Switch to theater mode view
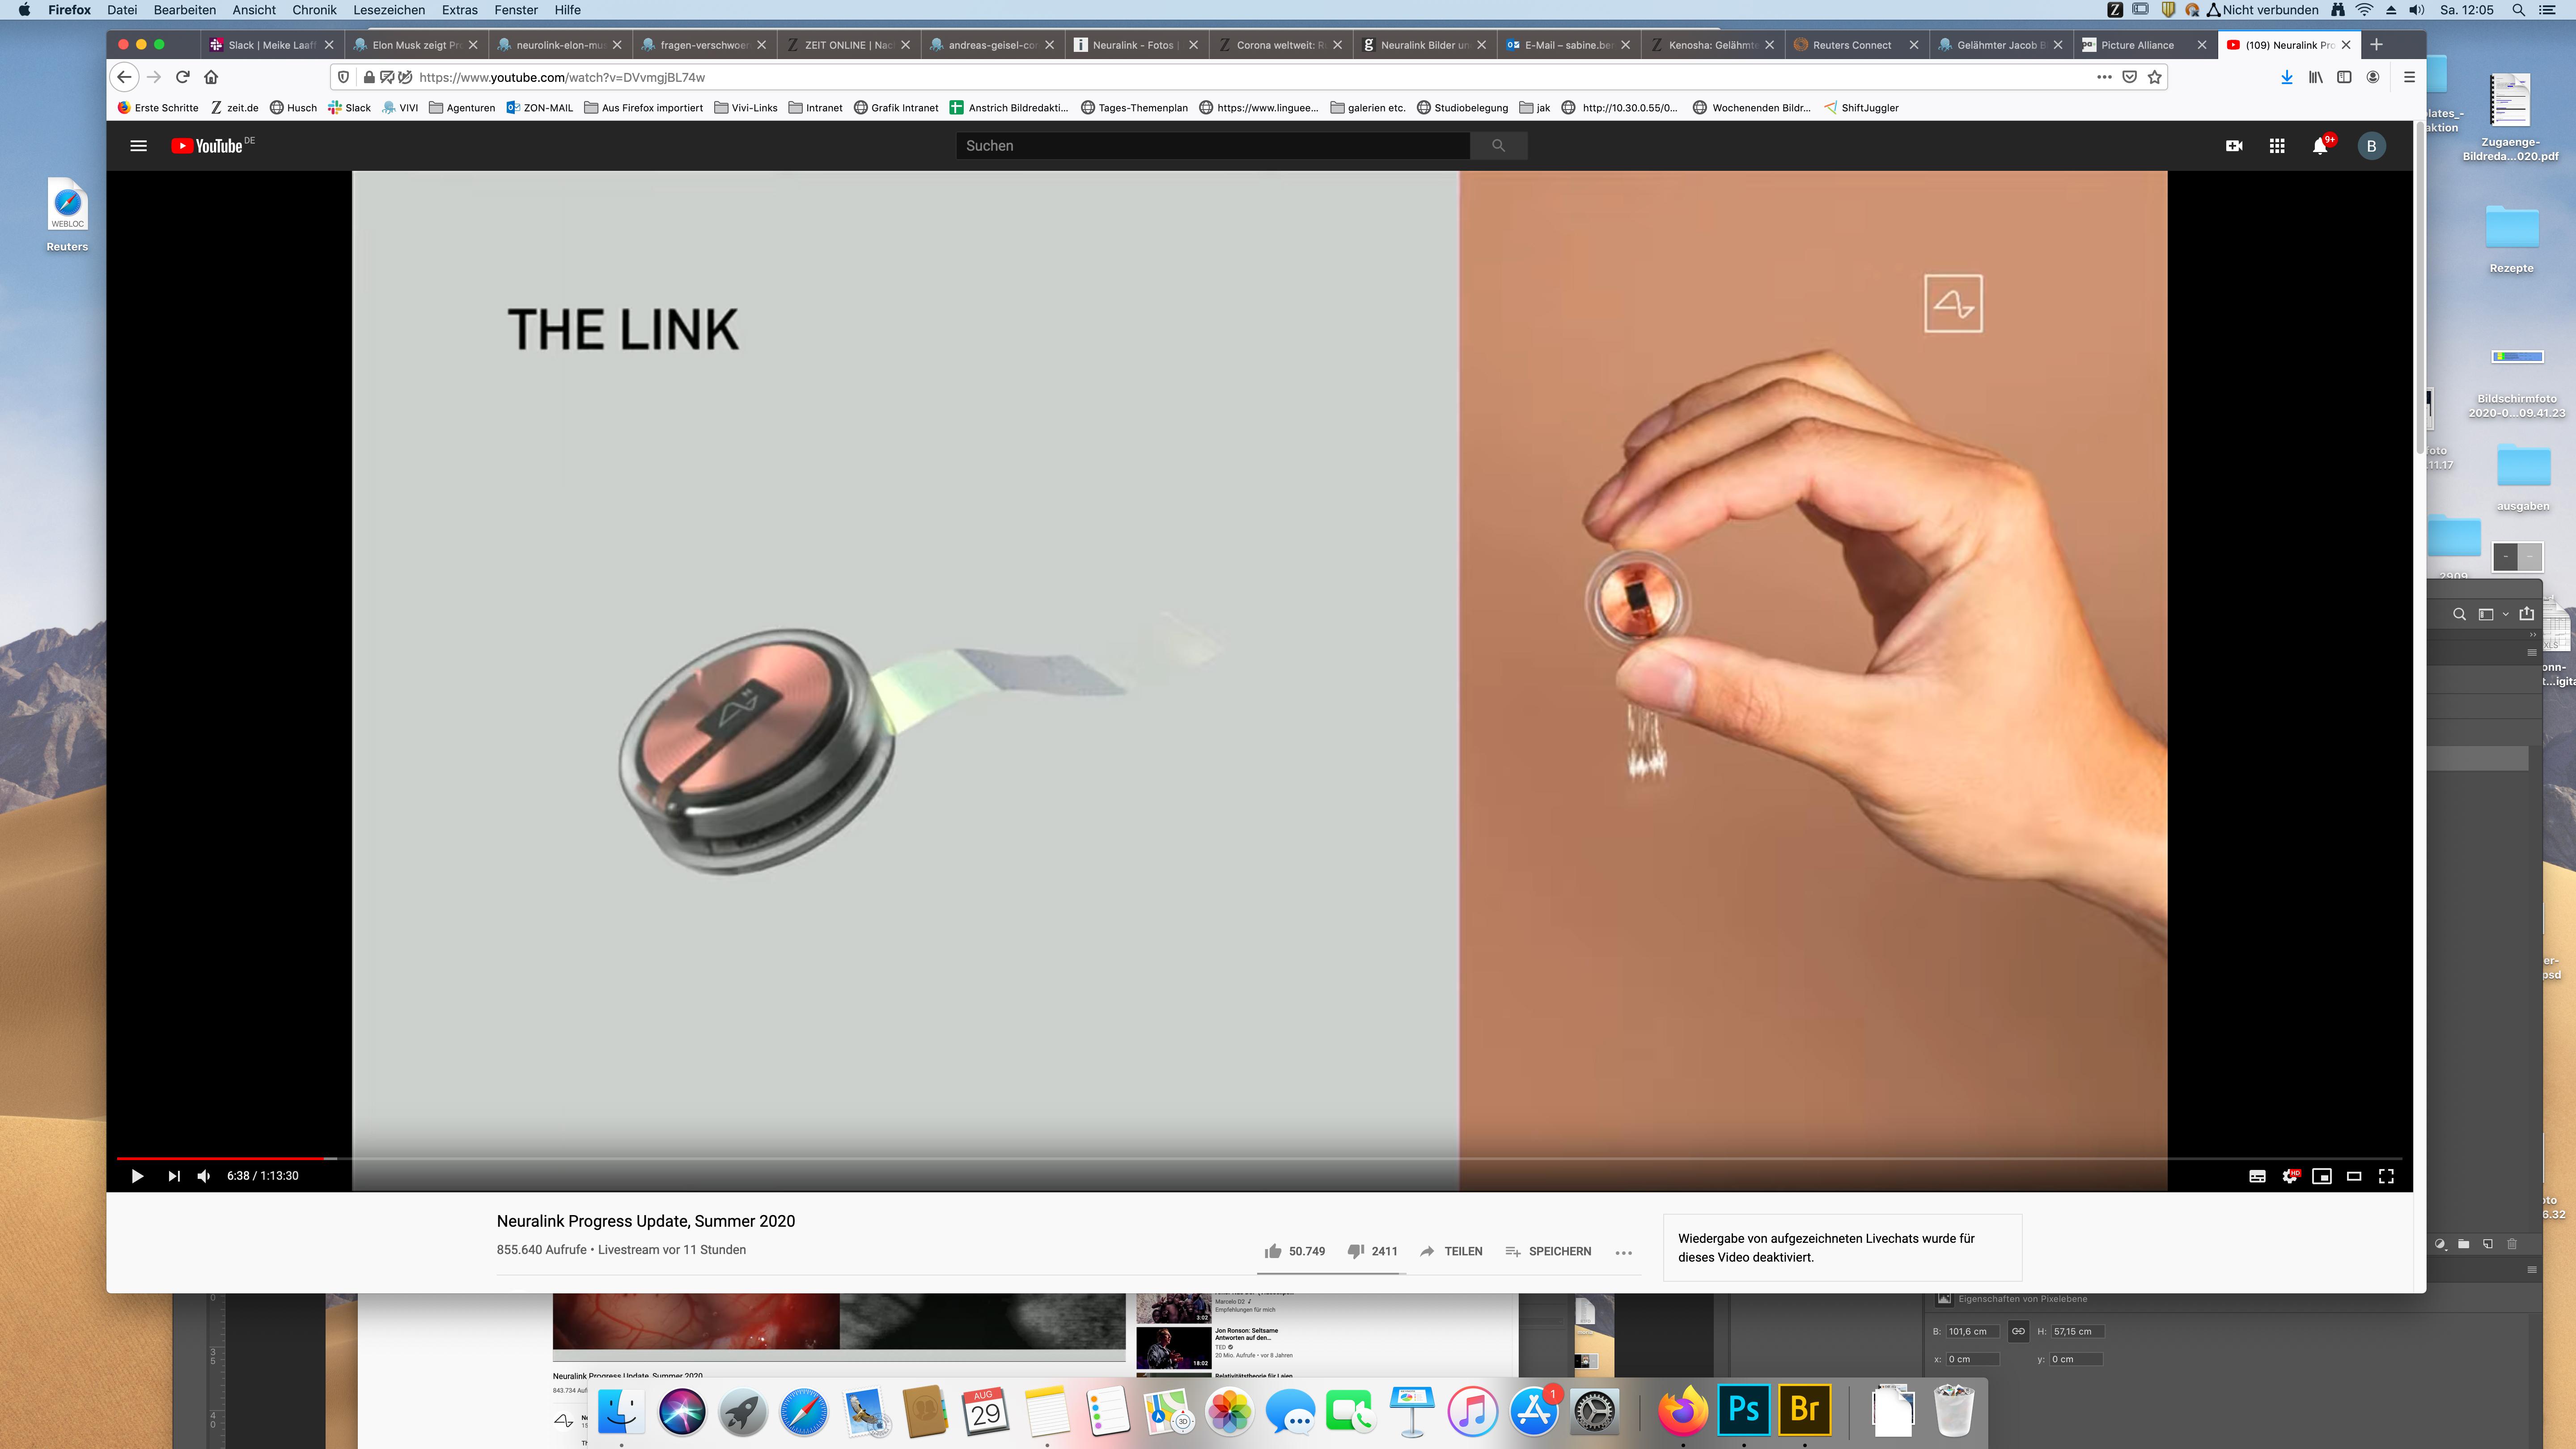 pyautogui.click(x=2354, y=1176)
